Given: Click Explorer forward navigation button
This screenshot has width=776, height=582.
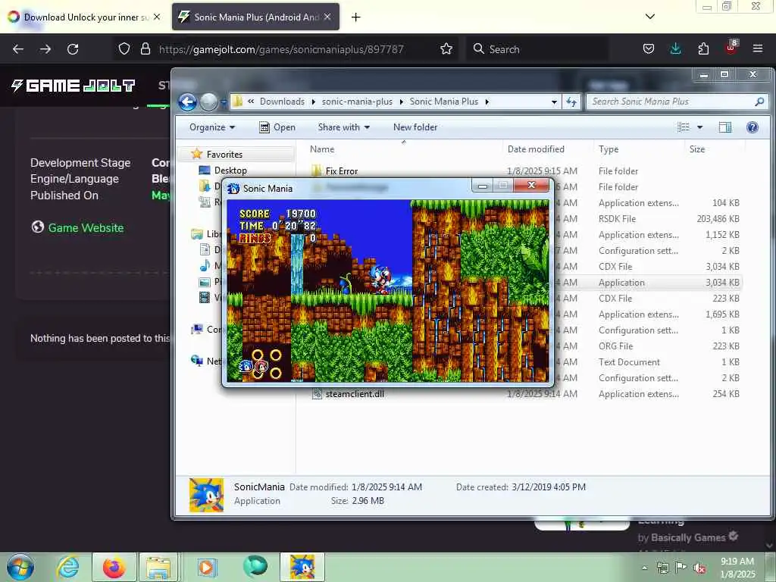Looking at the screenshot, I should (x=208, y=102).
